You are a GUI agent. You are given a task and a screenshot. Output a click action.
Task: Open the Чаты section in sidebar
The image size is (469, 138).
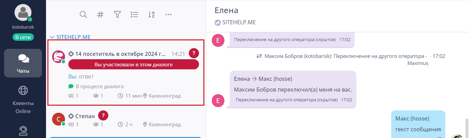point(23,63)
